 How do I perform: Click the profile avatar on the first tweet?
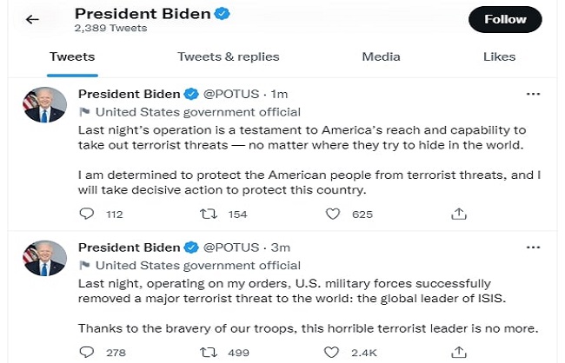coord(44,106)
